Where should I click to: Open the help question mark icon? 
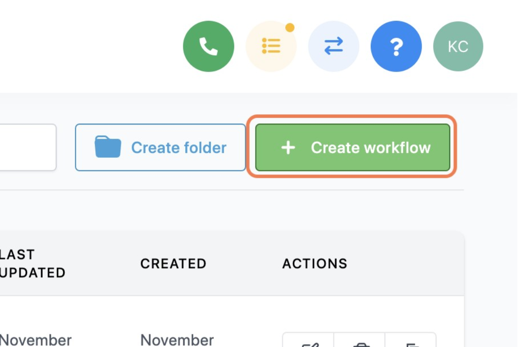396,46
